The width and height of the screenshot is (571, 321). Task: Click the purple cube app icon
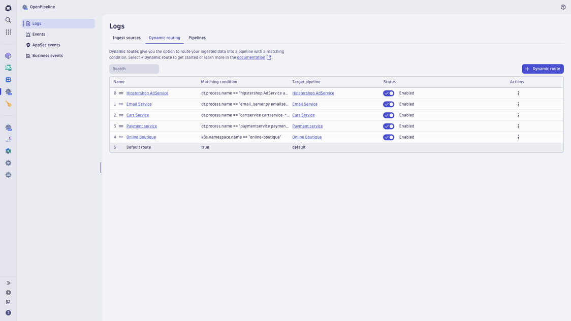point(8,56)
